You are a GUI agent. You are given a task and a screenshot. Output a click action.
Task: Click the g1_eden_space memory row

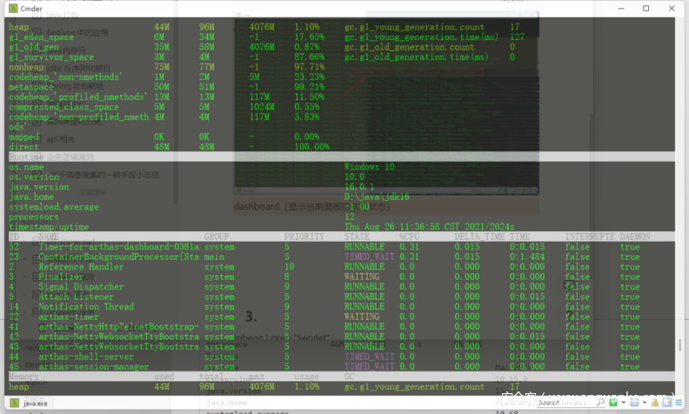point(41,37)
